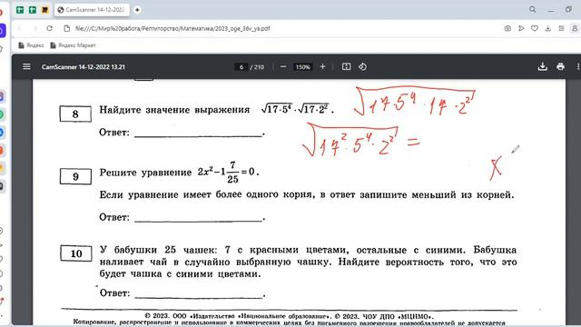This screenshot has height=327, width=581.
Task: Rotate the PDF page counterclockwise
Action: click(362, 66)
